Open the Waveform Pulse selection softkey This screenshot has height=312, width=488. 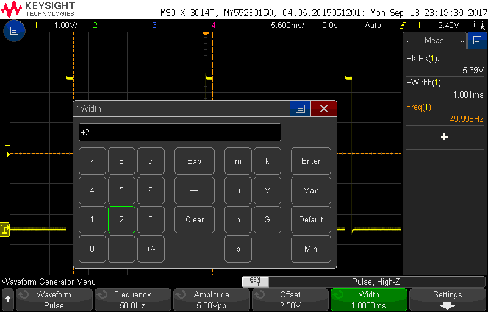(x=54, y=299)
